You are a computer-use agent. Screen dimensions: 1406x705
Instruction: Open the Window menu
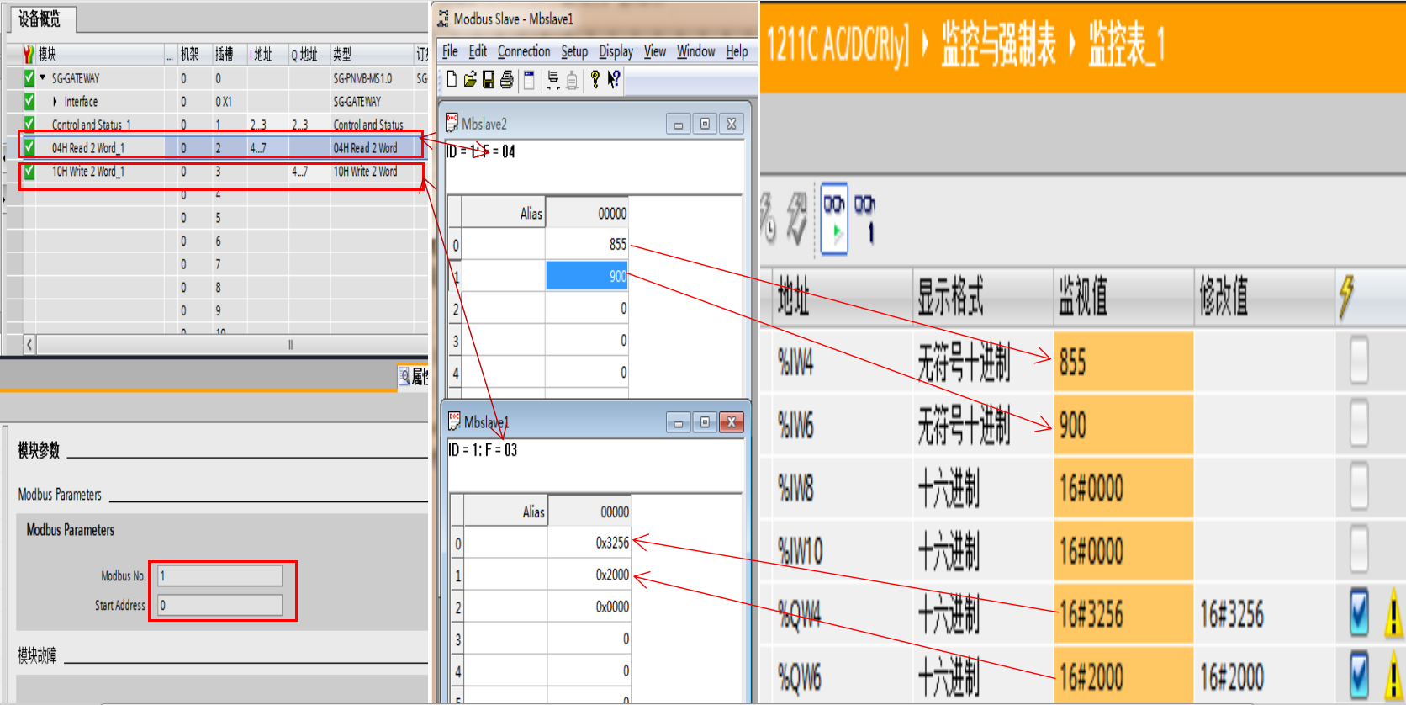[x=696, y=51]
